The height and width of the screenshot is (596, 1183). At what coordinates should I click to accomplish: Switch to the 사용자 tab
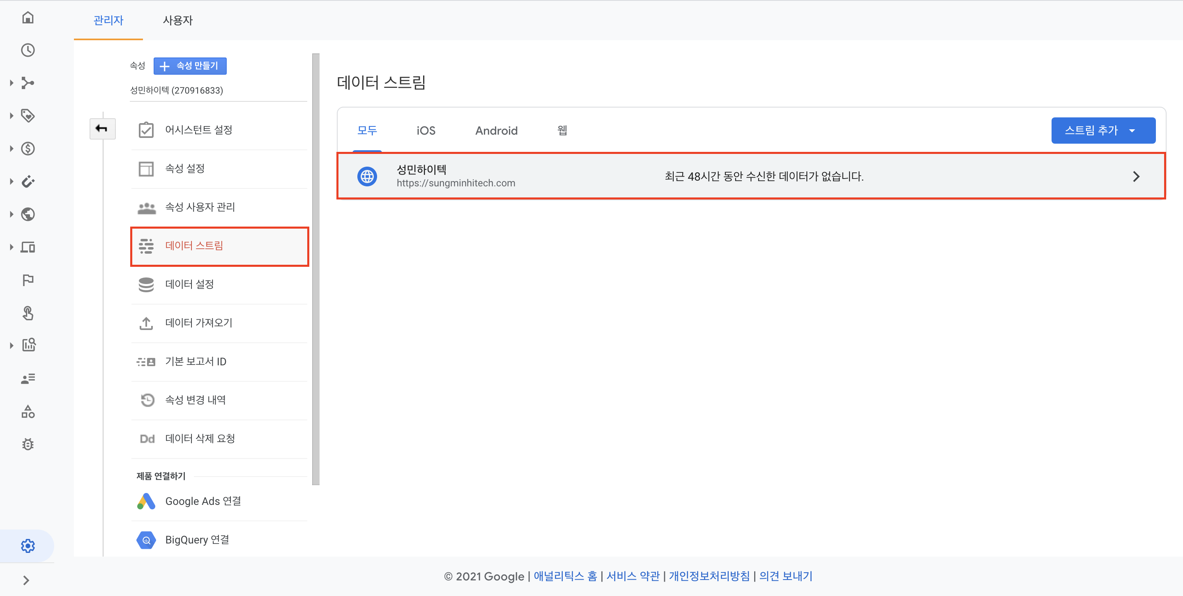pyautogui.click(x=178, y=20)
